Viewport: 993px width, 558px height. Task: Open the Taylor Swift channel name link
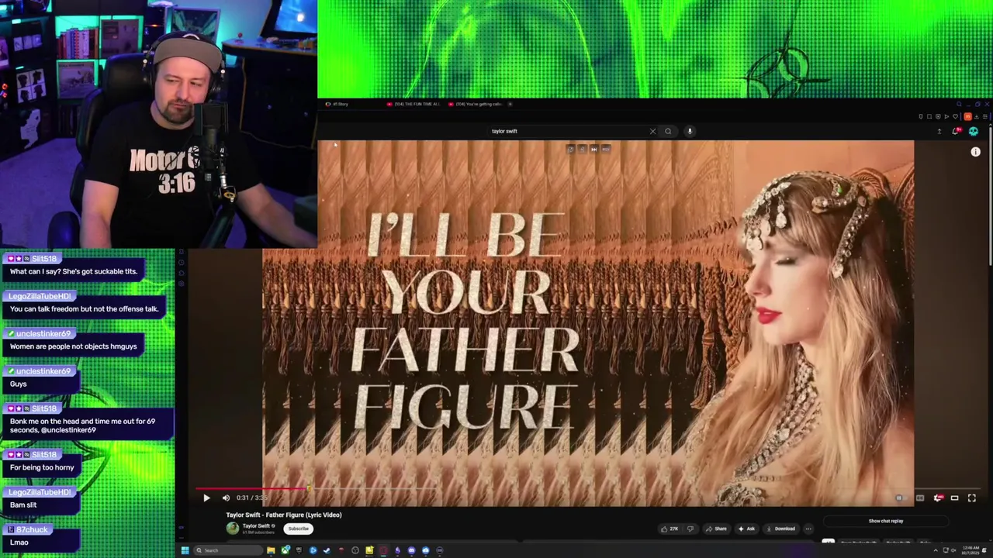(256, 525)
